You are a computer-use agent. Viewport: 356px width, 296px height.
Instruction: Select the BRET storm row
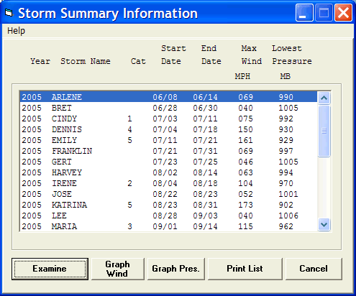click(x=168, y=108)
